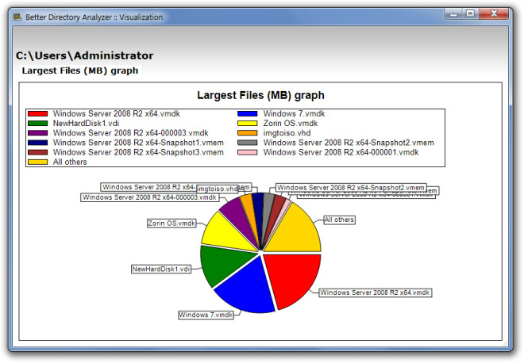Image resolution: width=524 pixels, height=363 pixels.
Task: Click the 'Largest Files (MB) graph' subheading above chart
Action: click(x=80, y=71)
